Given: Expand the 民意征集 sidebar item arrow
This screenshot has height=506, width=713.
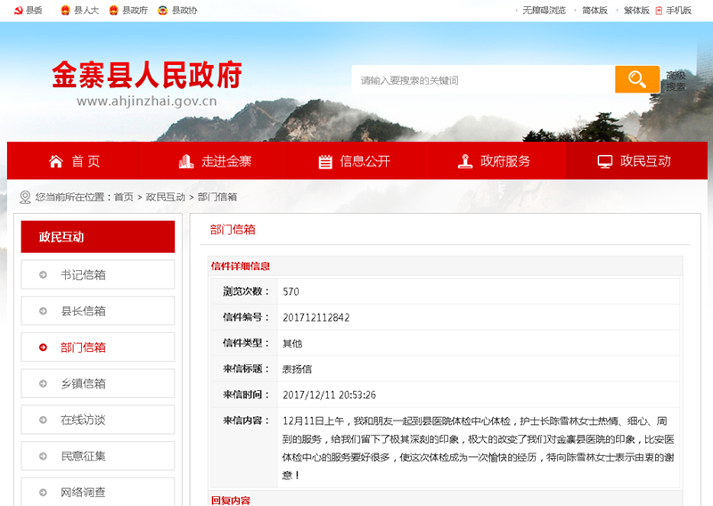Looking at the screenshot, I should [44, 456].
